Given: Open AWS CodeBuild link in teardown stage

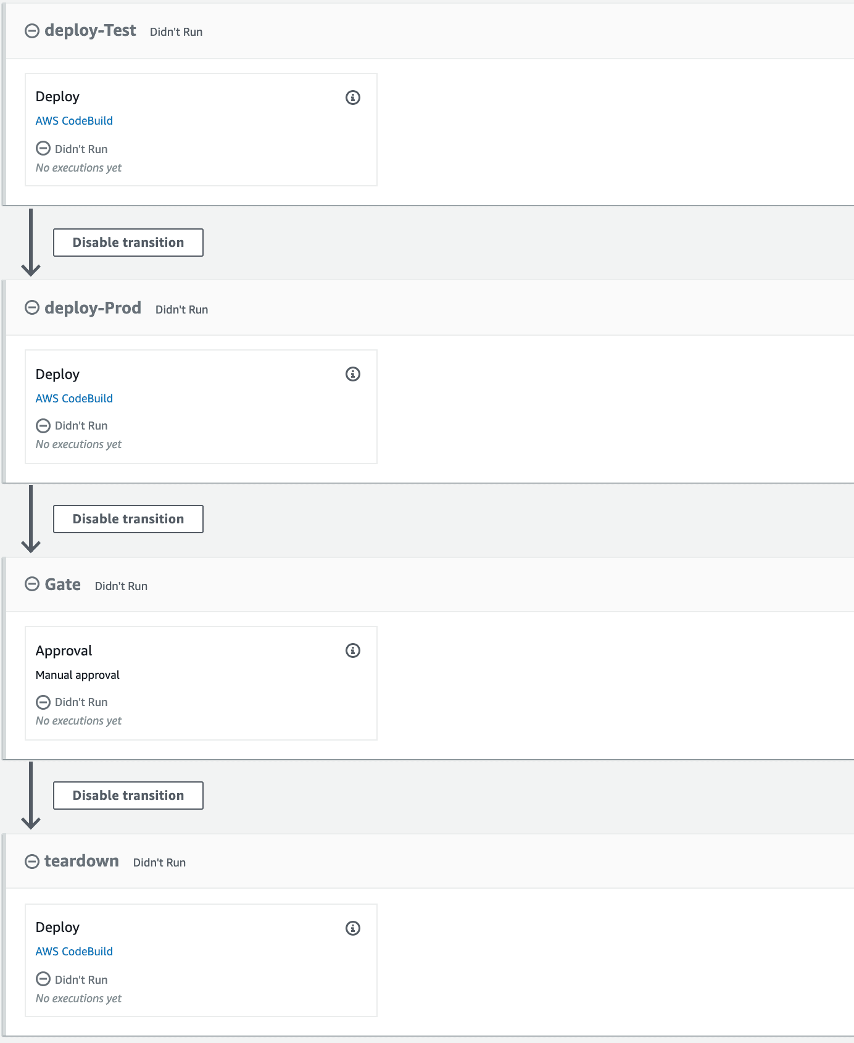Looking at the screenshot, I should (74, 952).
